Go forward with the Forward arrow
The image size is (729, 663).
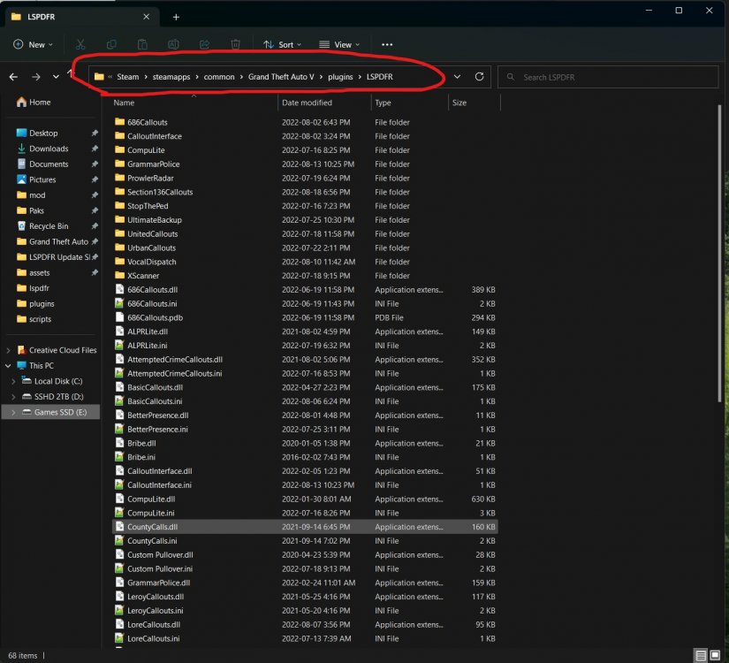pyautogui.click(x=36, y=77)
